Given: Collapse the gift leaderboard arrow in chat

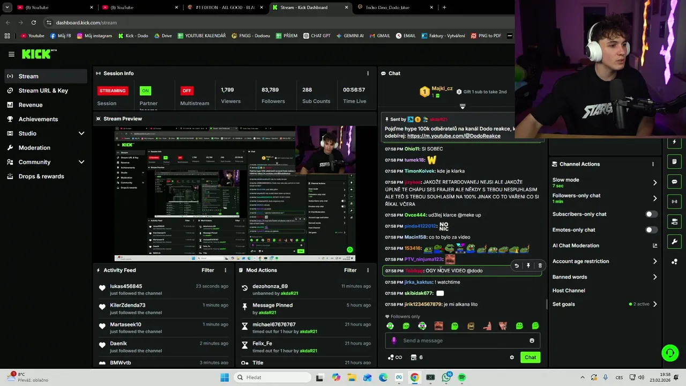Looking at the screenshot, I should [463, 106].
